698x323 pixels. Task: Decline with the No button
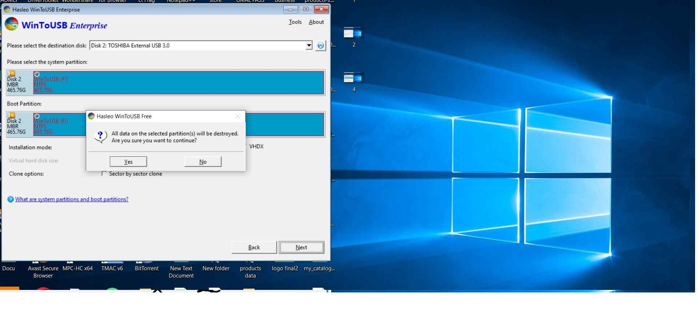(203, 161)
